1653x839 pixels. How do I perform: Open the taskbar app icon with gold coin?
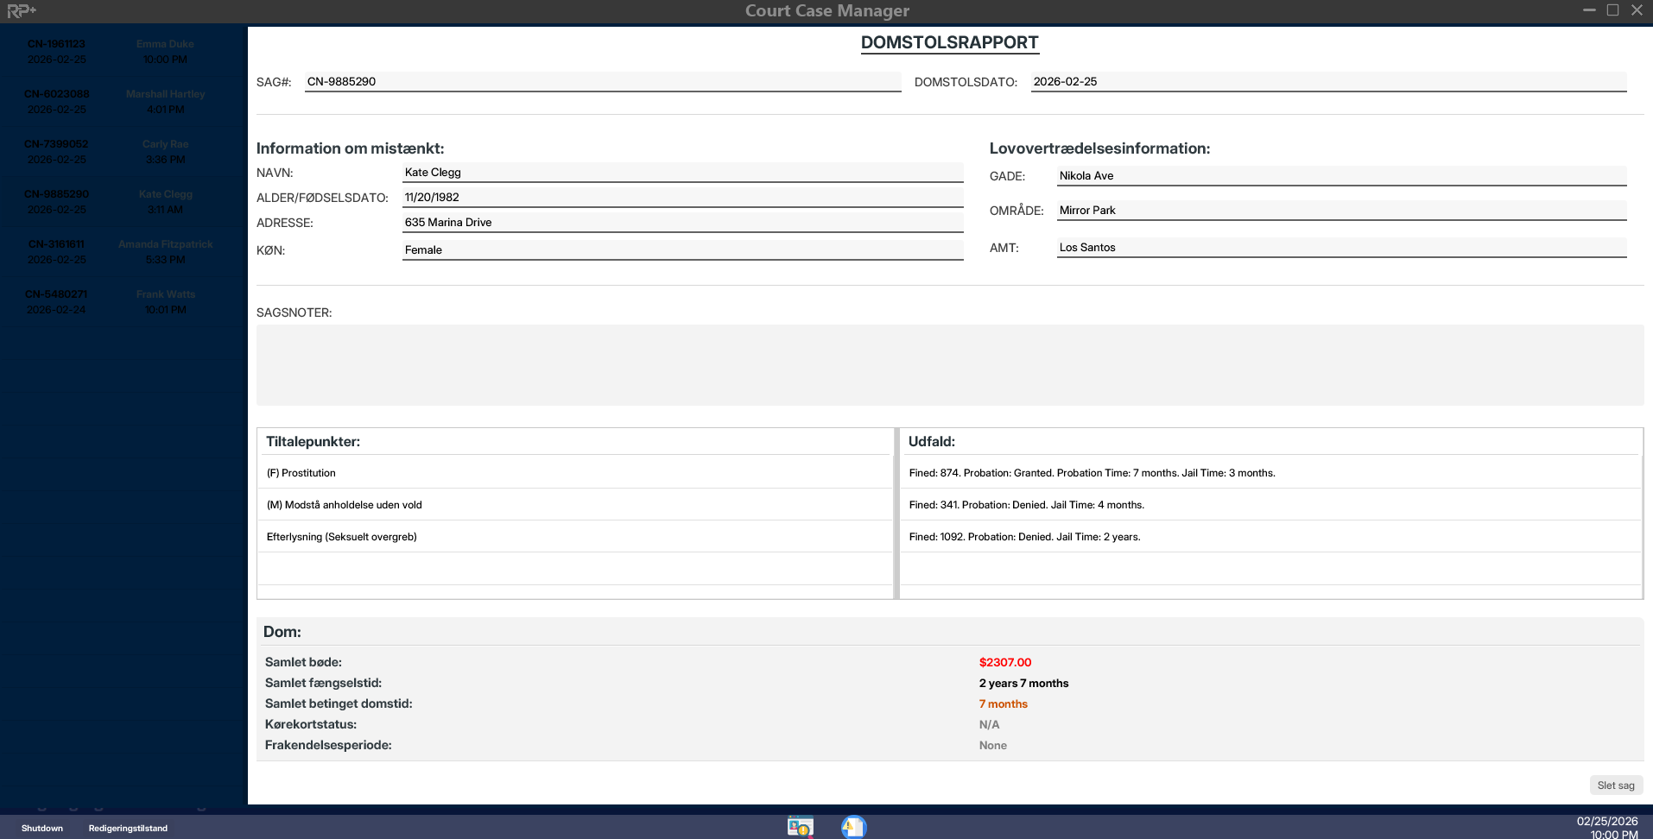point(800,827)
